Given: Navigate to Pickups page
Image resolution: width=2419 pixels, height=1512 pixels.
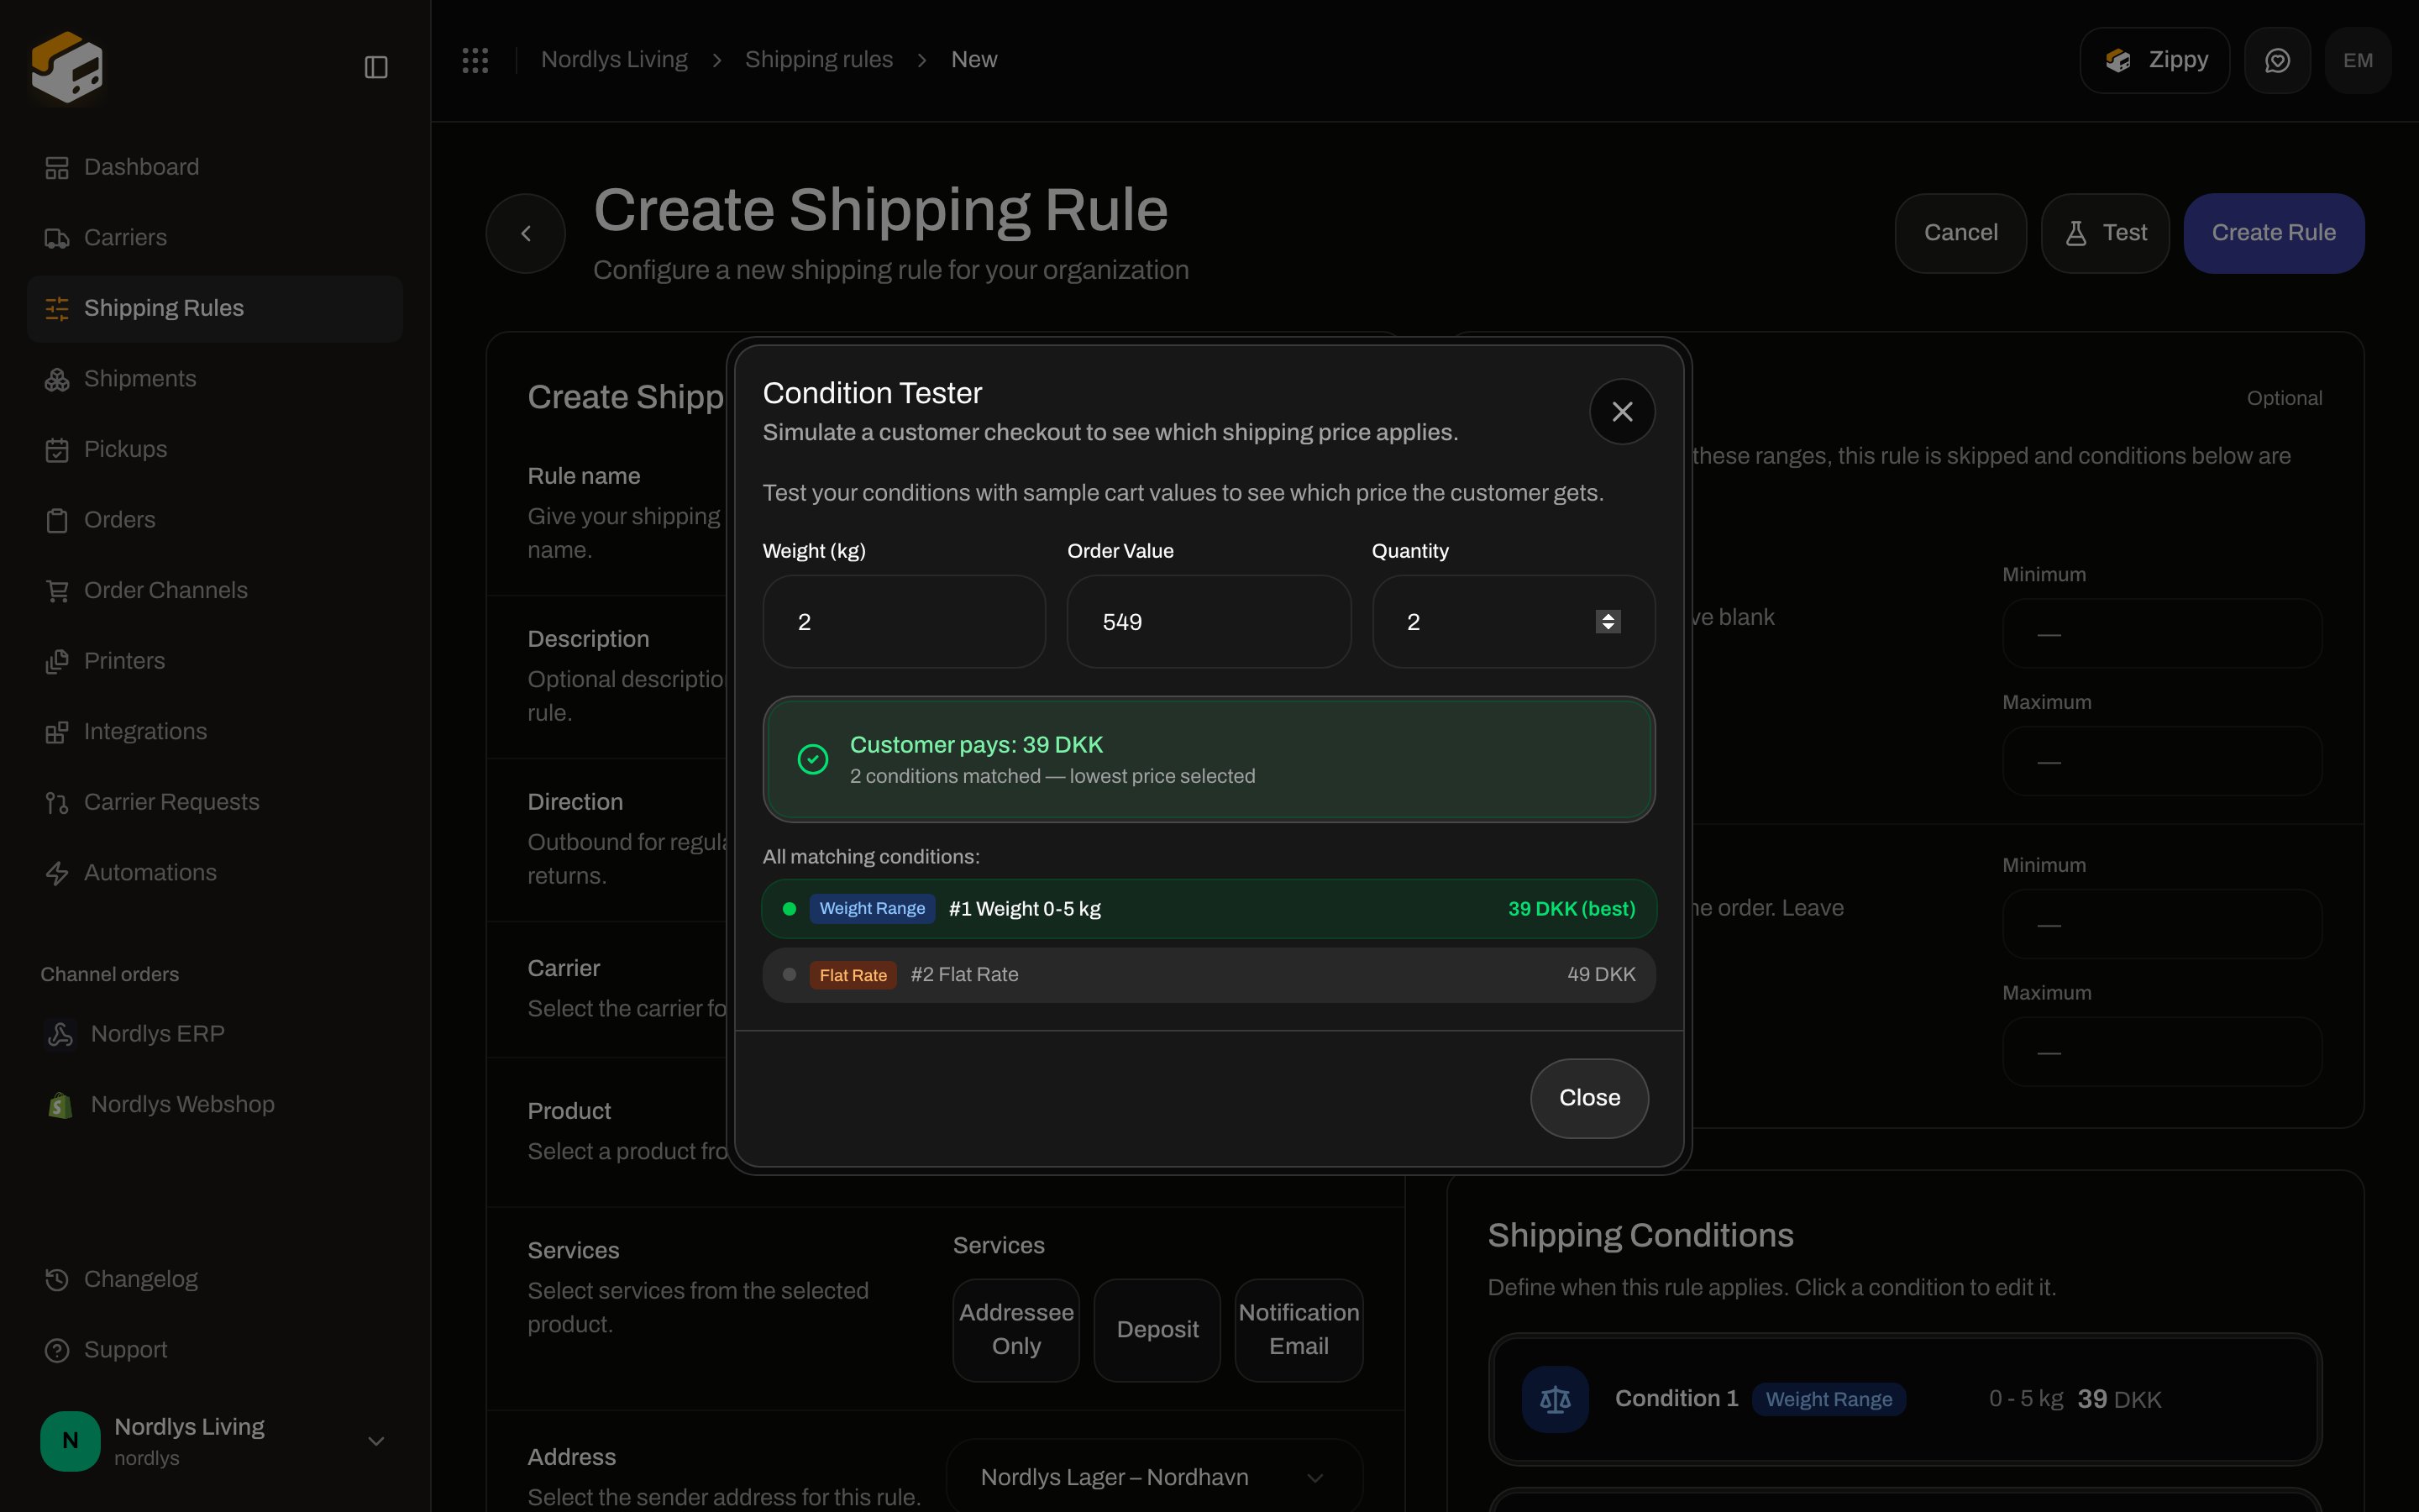Looking at the screenshot, I should pos(215,449).
